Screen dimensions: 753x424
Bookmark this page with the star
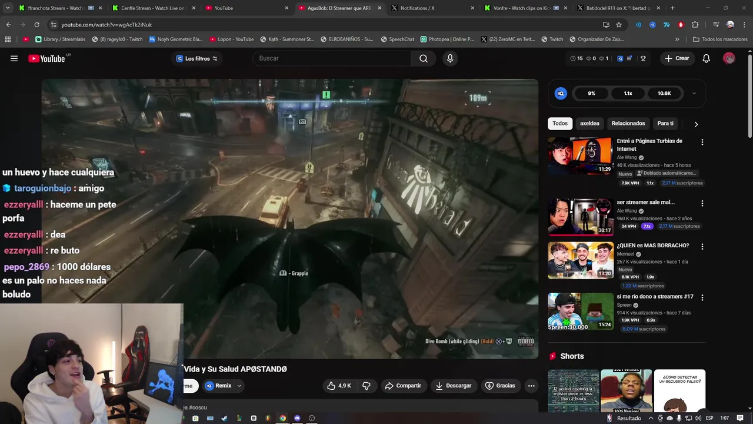[x=619, y=25]
